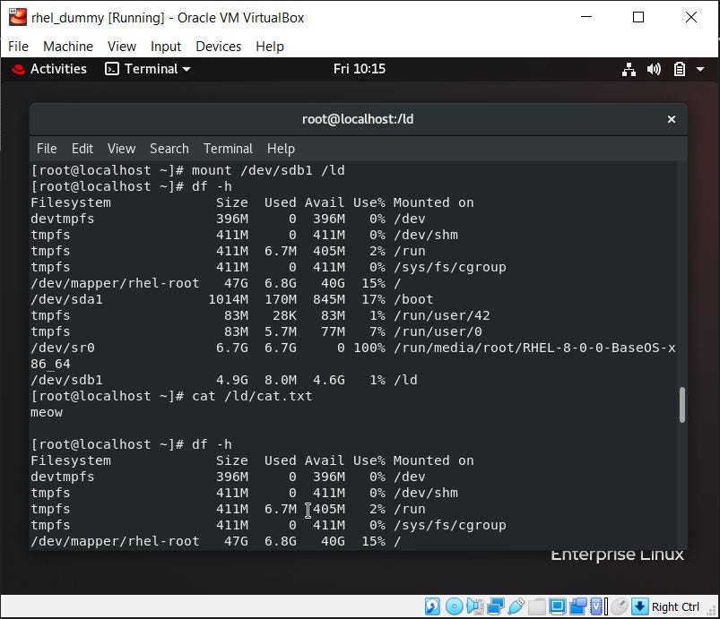This screenshot has width=720, height=619.
Task: Click the 'mount /dev/sdb1 /ld' command line
Action: (x=187, y=170)
